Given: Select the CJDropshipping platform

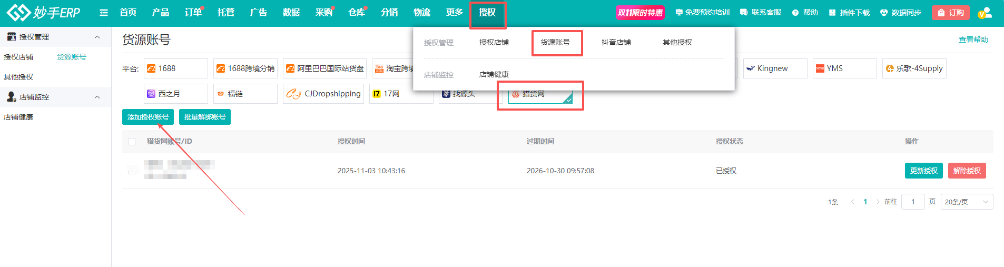Looking at the screenshot, I should click(x=323, y=94).
